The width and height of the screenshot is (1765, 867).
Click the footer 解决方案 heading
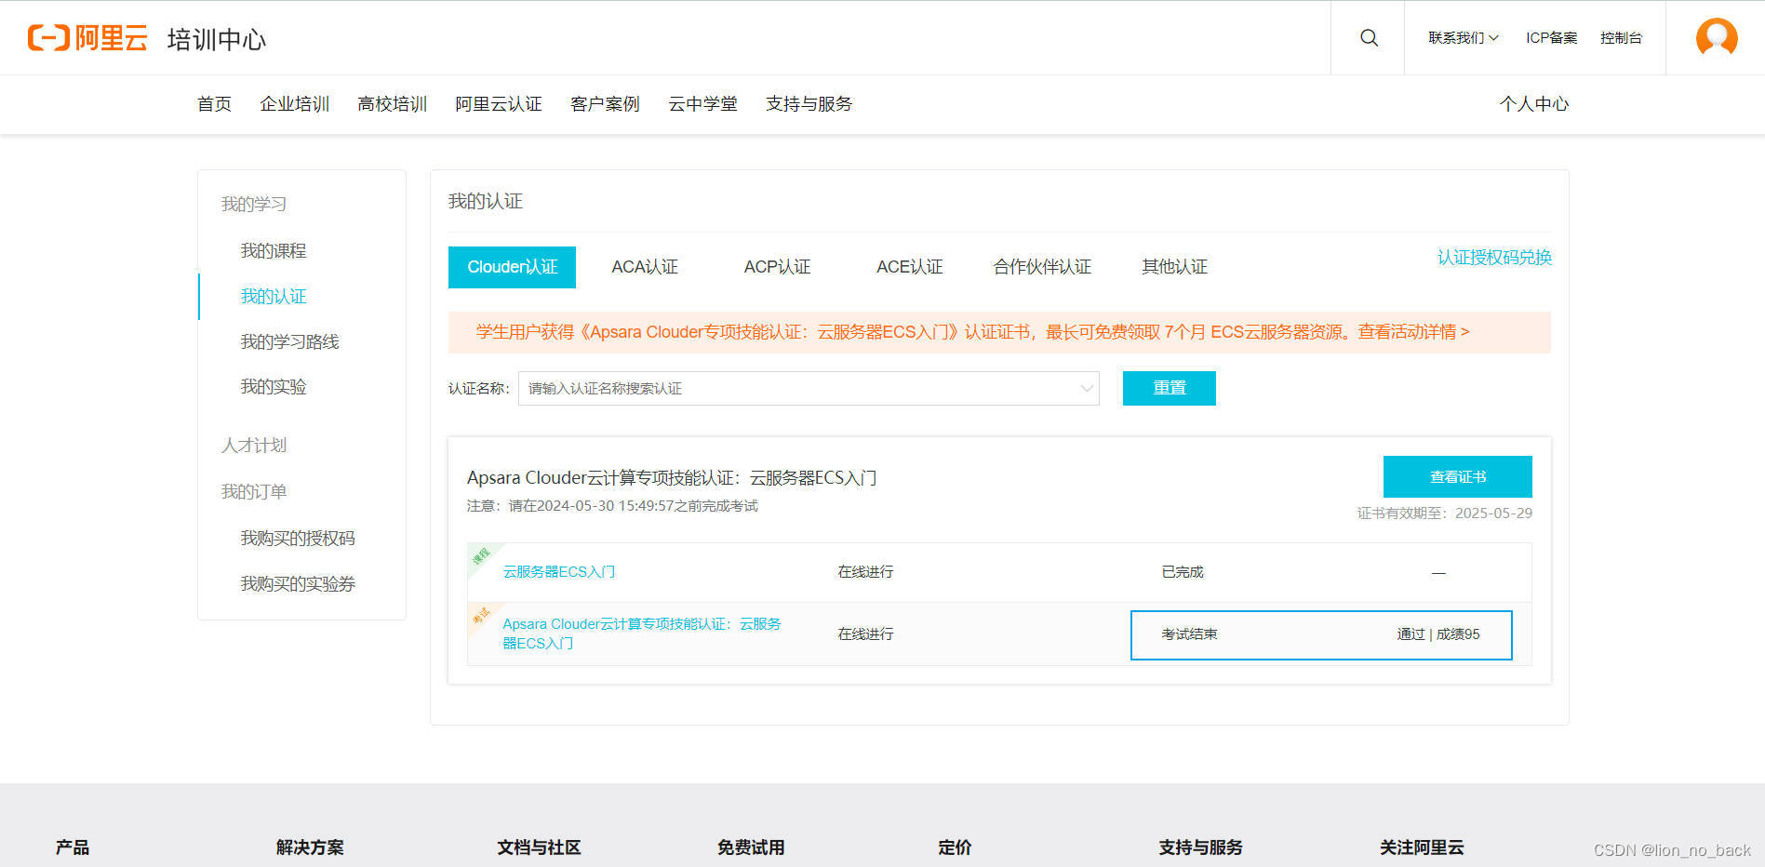click(310, 847)
